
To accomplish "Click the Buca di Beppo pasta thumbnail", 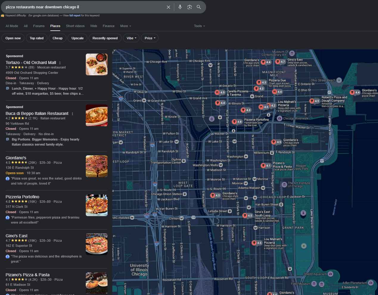I will click(97, 115).
